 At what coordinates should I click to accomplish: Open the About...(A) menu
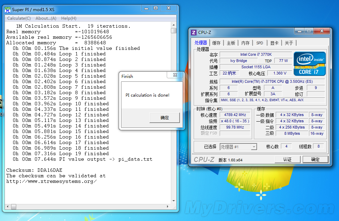(x=46, y=18)
